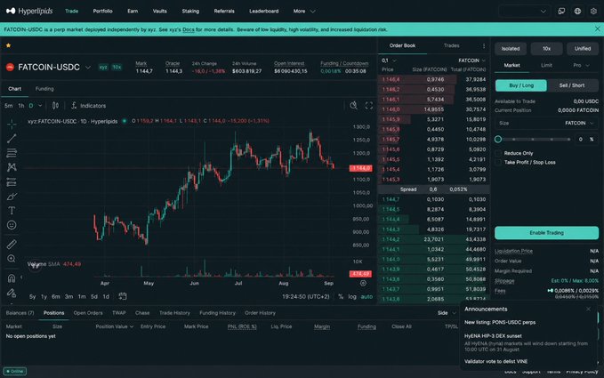Open the order book options menu
Screen dimensions: 604x378
(x=484, y=46)
